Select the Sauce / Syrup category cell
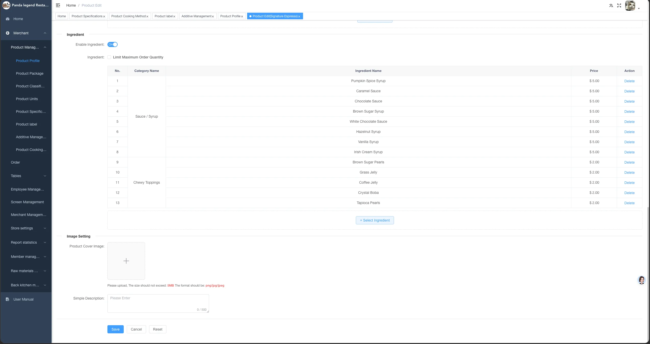This screenshot has width=650, height=344. [147, 116]
